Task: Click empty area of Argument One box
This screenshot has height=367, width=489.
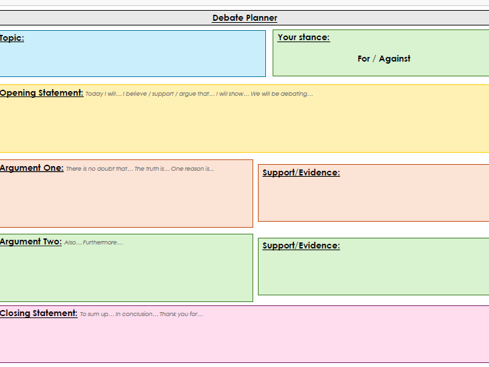Action: 126,201
